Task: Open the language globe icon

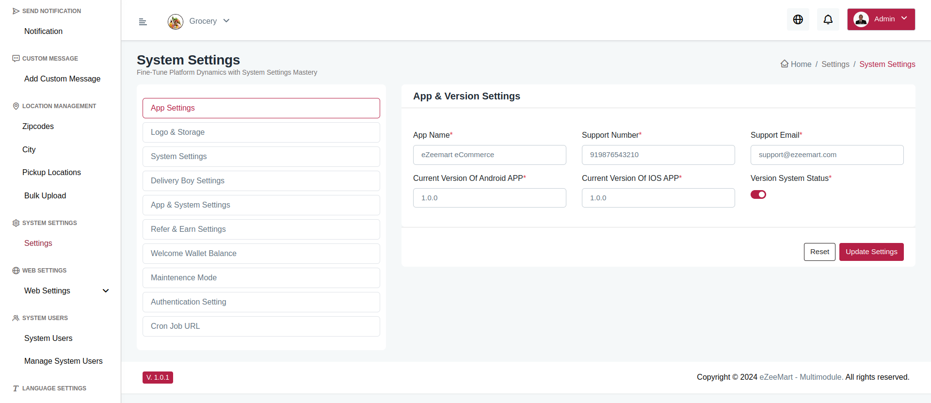Action: 798,19
